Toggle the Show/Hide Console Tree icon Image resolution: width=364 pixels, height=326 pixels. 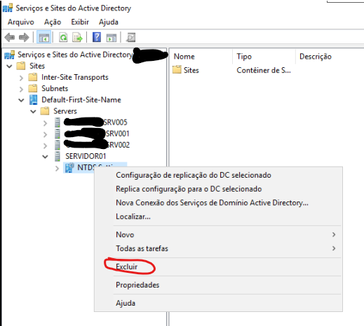[44, 37]
